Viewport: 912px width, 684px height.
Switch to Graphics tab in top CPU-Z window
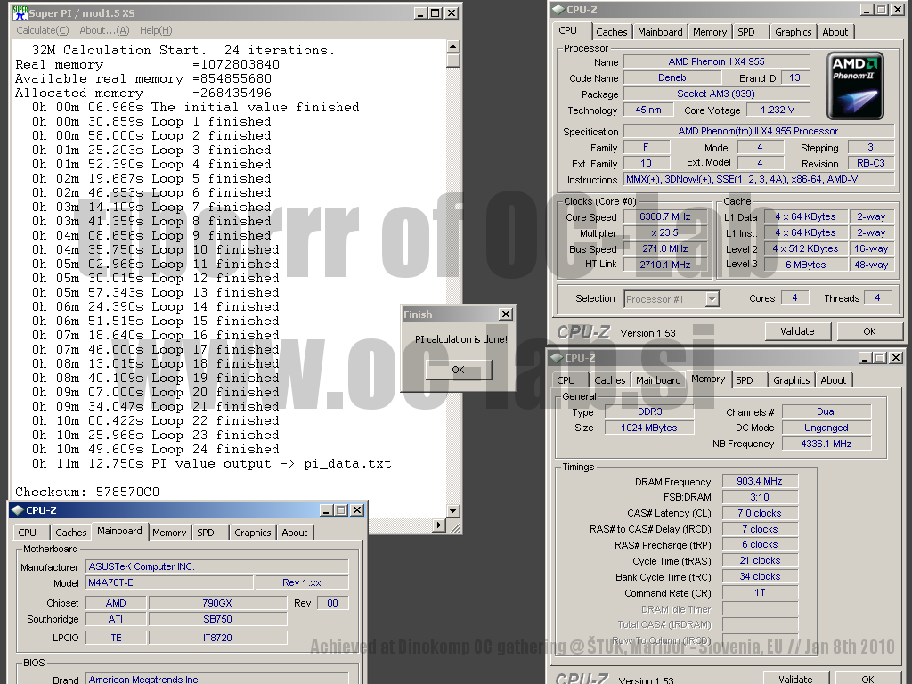(793, 32)
